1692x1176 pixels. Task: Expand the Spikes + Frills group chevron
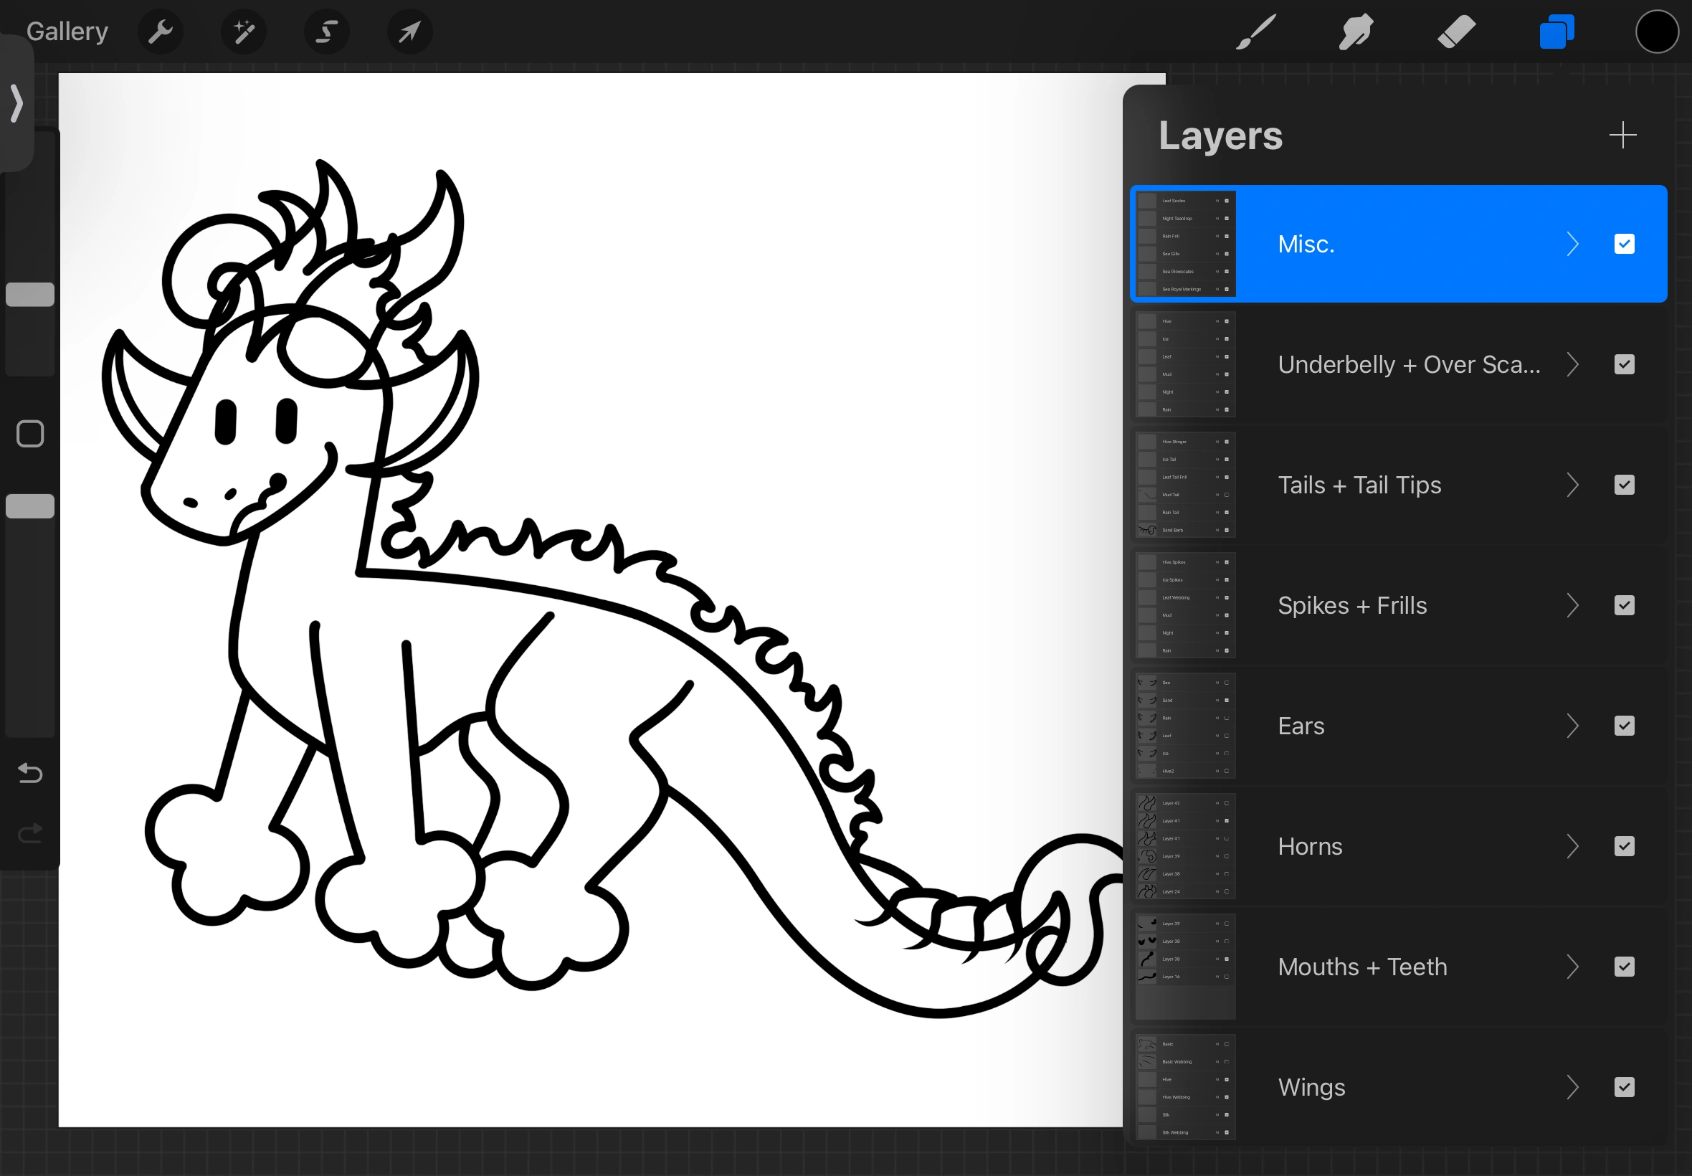pyautogui.click(x=1573, y=605)
